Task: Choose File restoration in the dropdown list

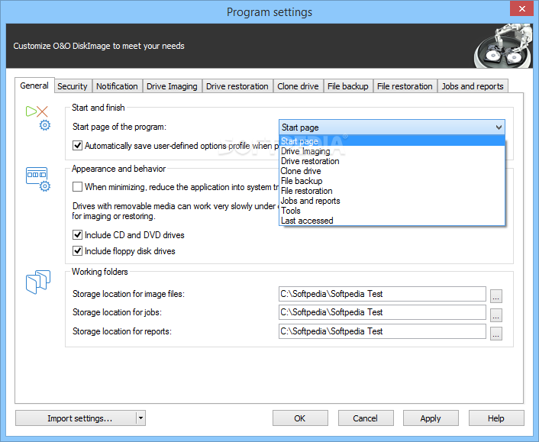Action: tap(392, 191)
